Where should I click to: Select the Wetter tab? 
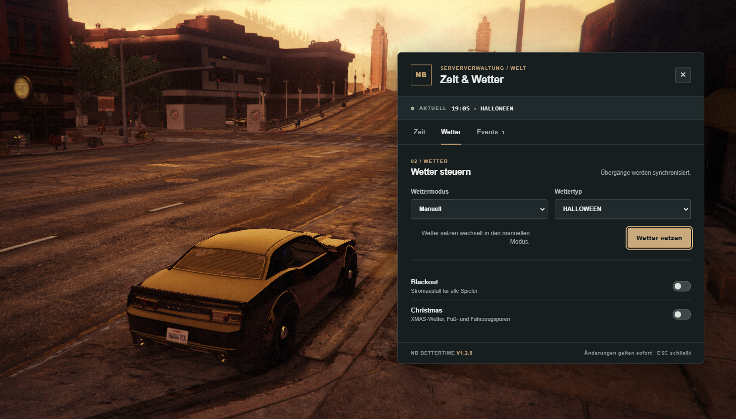[451, 132]
